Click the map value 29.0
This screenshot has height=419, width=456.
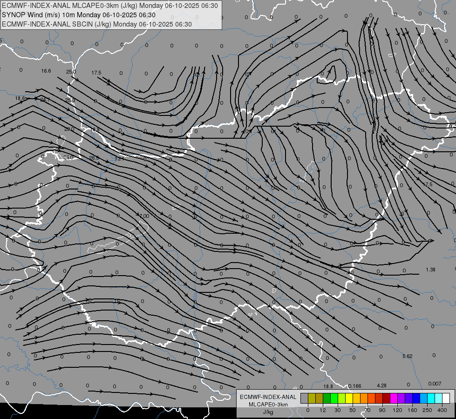point(69,129)
